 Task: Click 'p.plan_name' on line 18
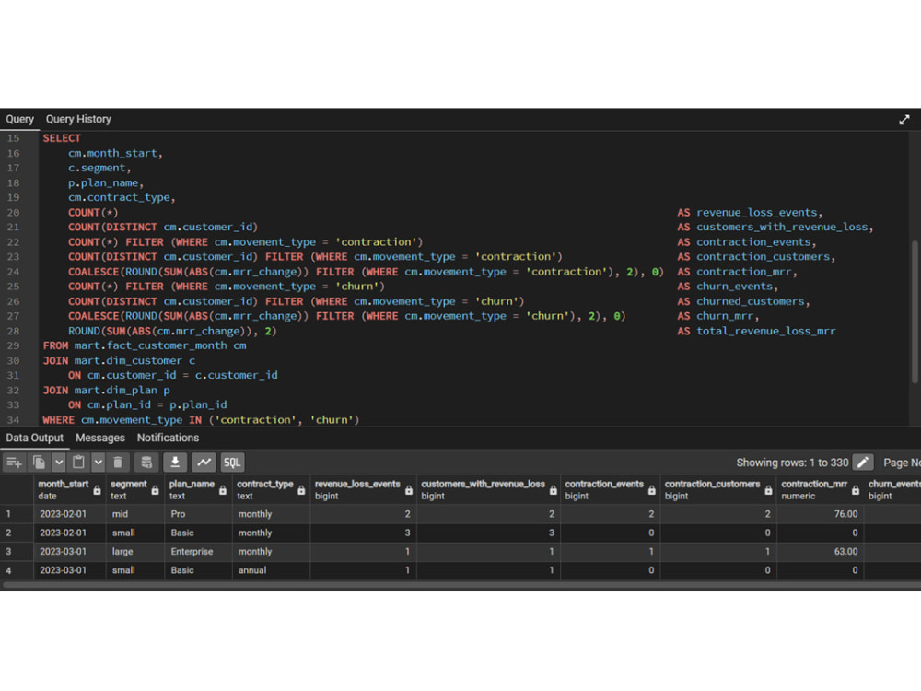click(x=103, y=182)
